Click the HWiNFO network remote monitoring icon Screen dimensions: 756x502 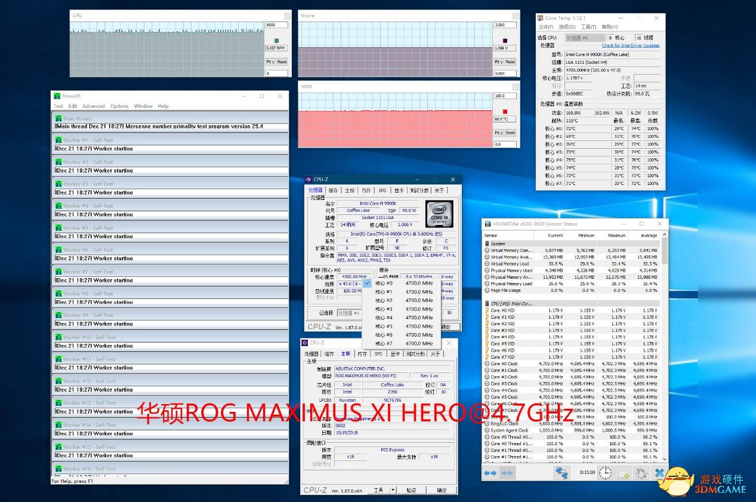coord(561,473)
